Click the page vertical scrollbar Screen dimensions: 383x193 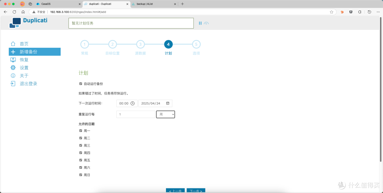tap(381, 89)
